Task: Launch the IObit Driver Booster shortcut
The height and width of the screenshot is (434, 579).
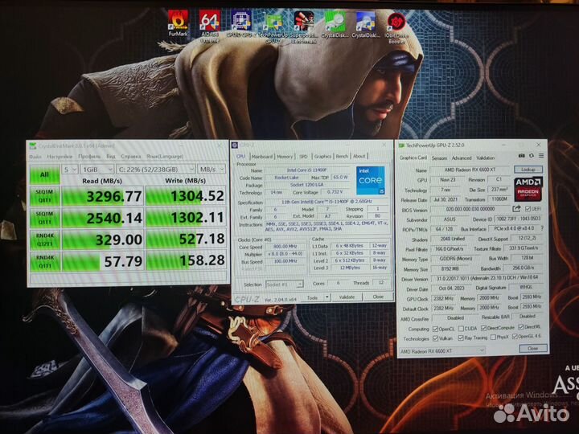Action: [x=396, y=27]
